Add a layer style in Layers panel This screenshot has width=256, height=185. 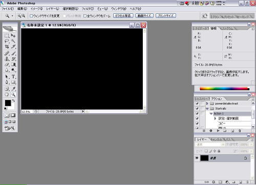214,182
